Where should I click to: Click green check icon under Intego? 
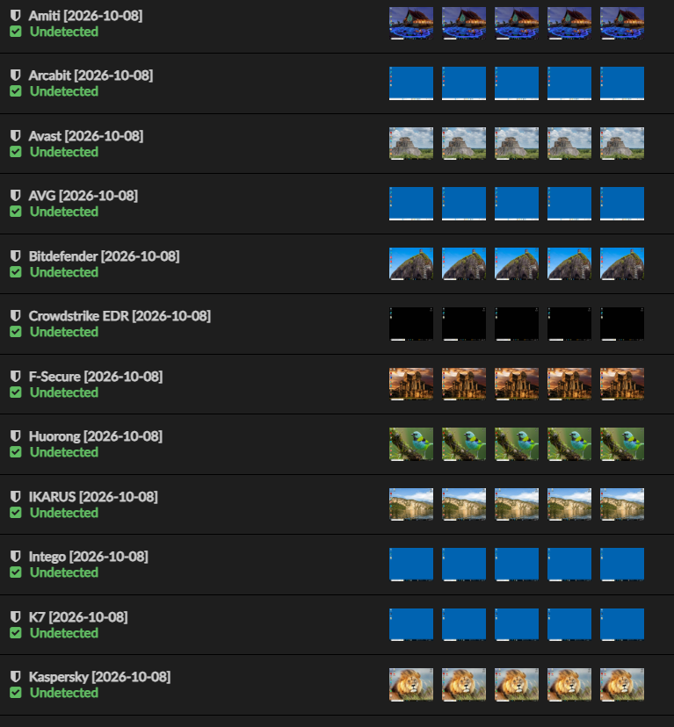15,572
